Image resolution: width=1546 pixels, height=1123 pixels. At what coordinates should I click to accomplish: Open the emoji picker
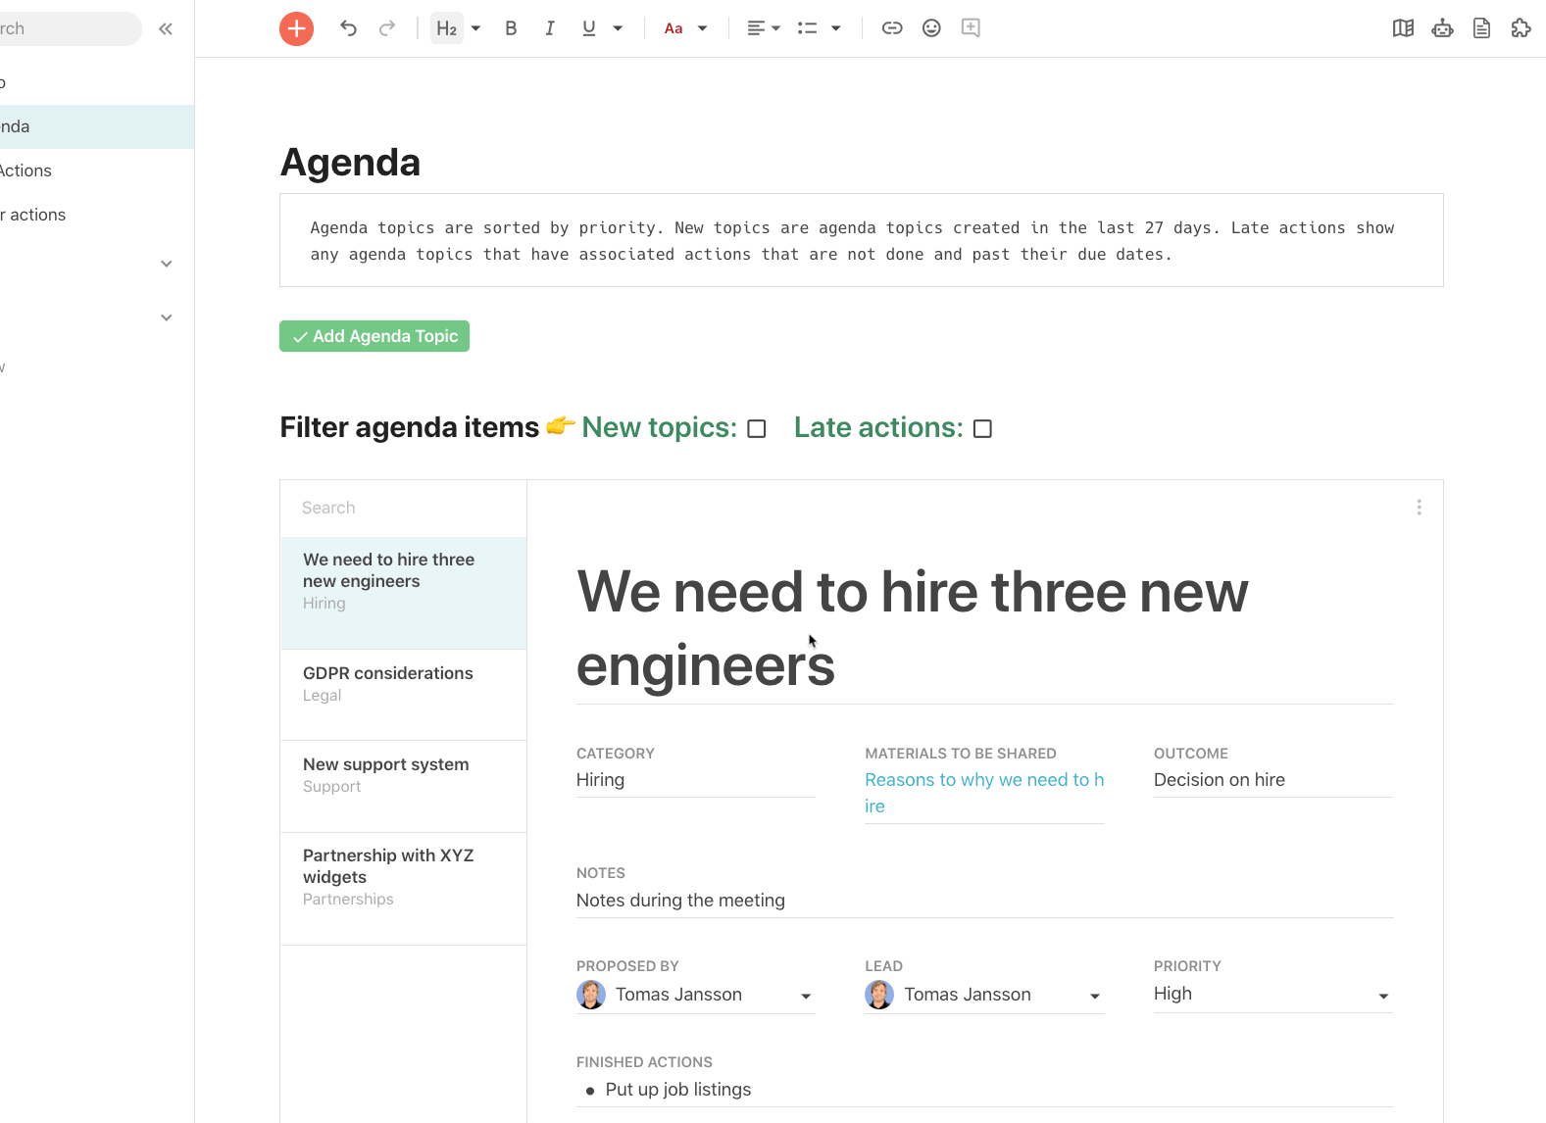(x=931, y=28)
